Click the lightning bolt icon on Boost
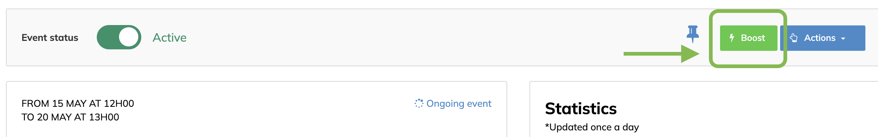The width and height of the screenshot is (878, 137). (732, 38)
